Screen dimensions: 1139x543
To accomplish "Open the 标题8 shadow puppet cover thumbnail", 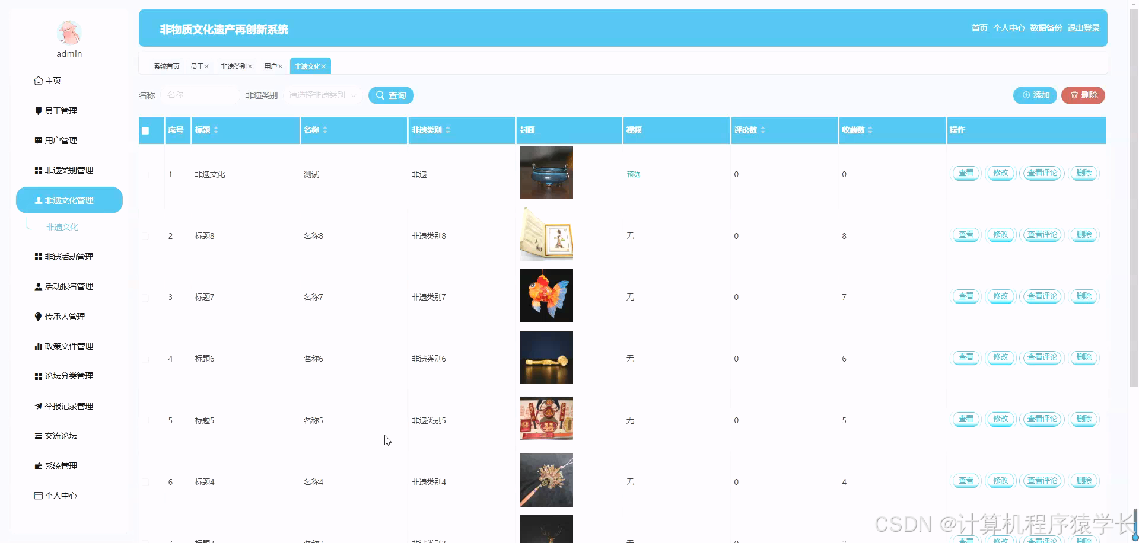I will (x=546, y=234).
